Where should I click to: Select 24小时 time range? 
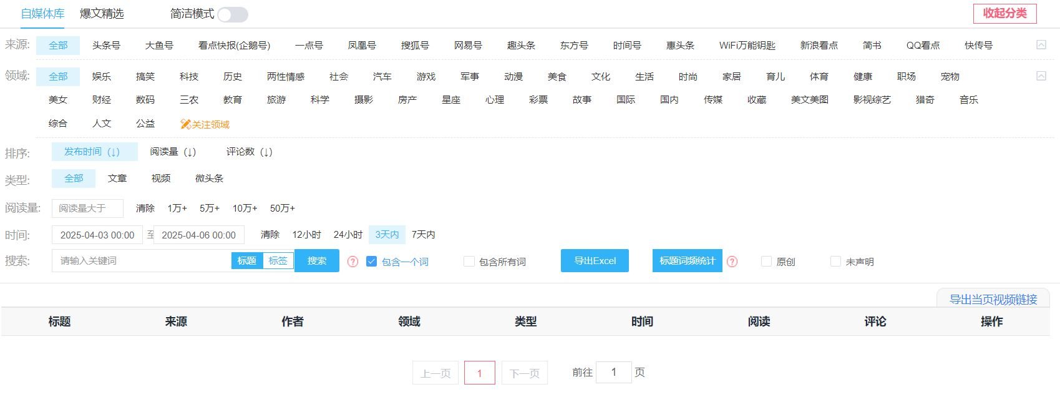[348, 235]
